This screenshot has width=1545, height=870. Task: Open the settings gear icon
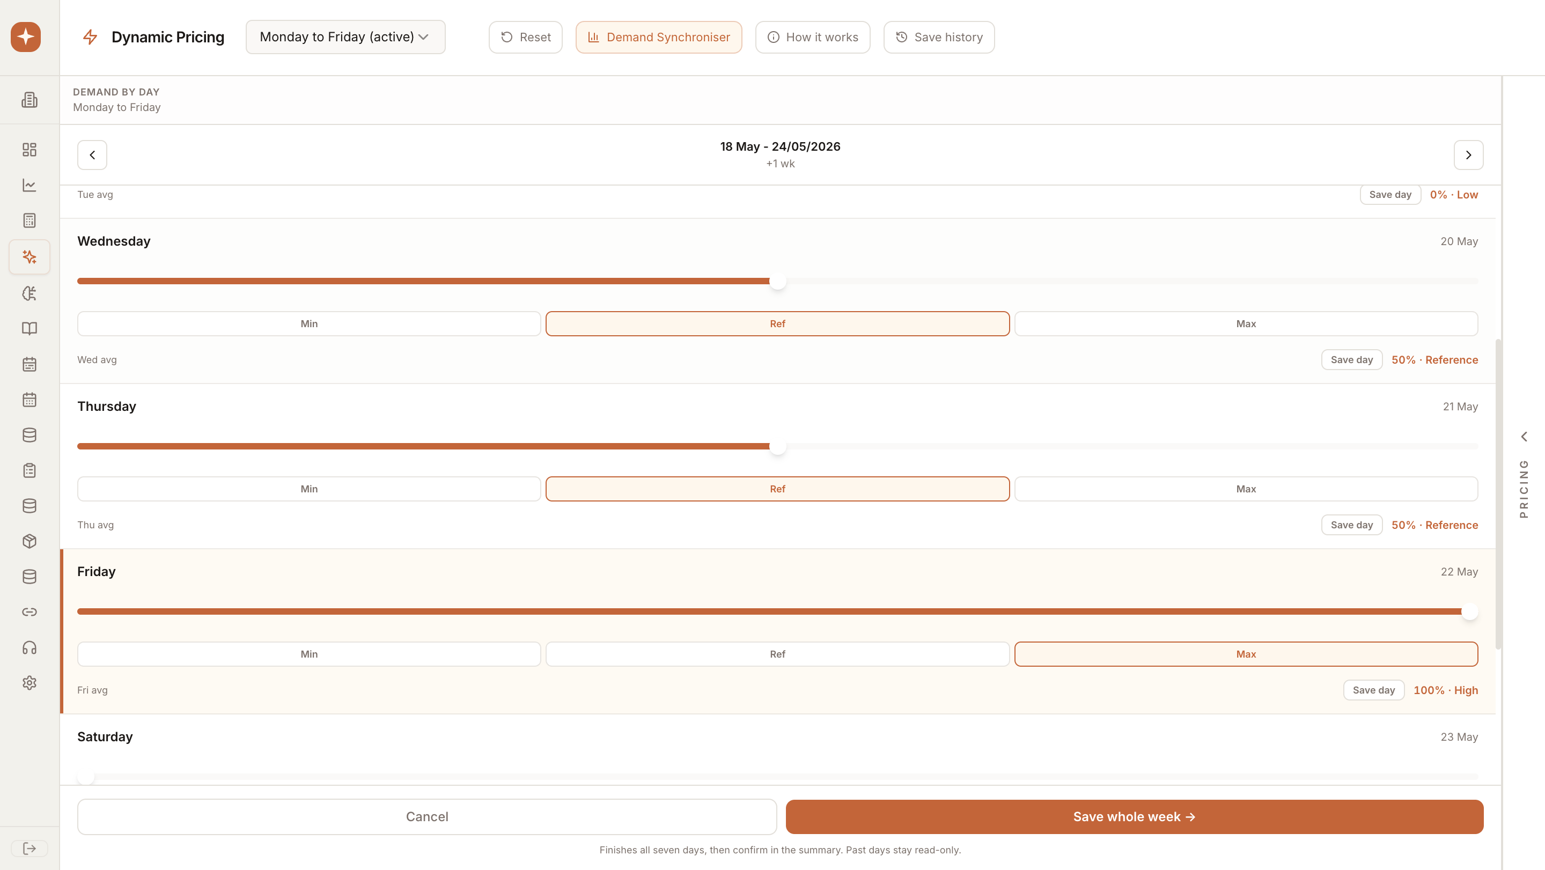pyautogui.click(x=30, y=683)
